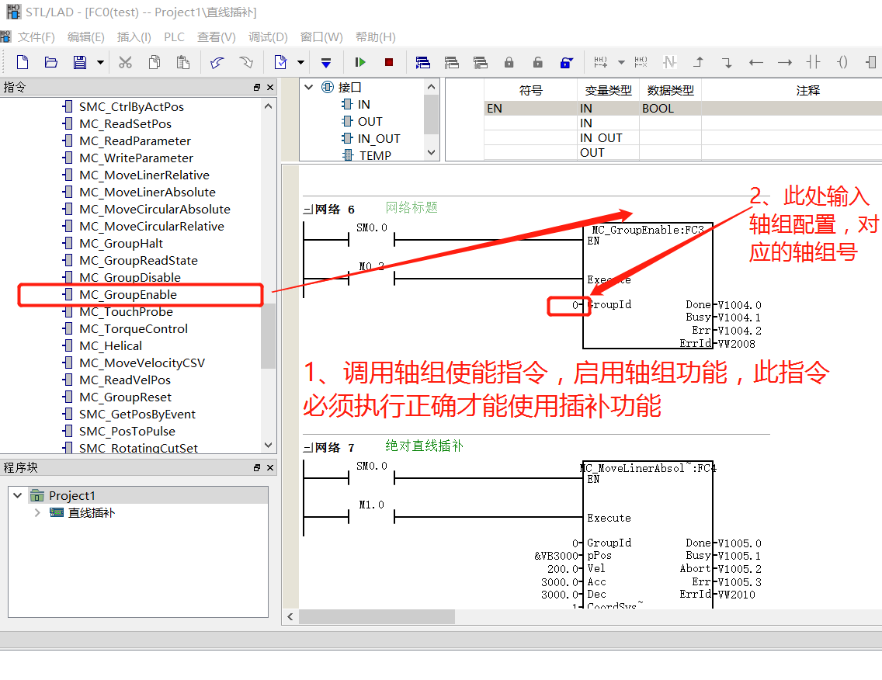Click the instruction list scrollbar down arrow
882x680 pixels.
(x=269, y=445)
